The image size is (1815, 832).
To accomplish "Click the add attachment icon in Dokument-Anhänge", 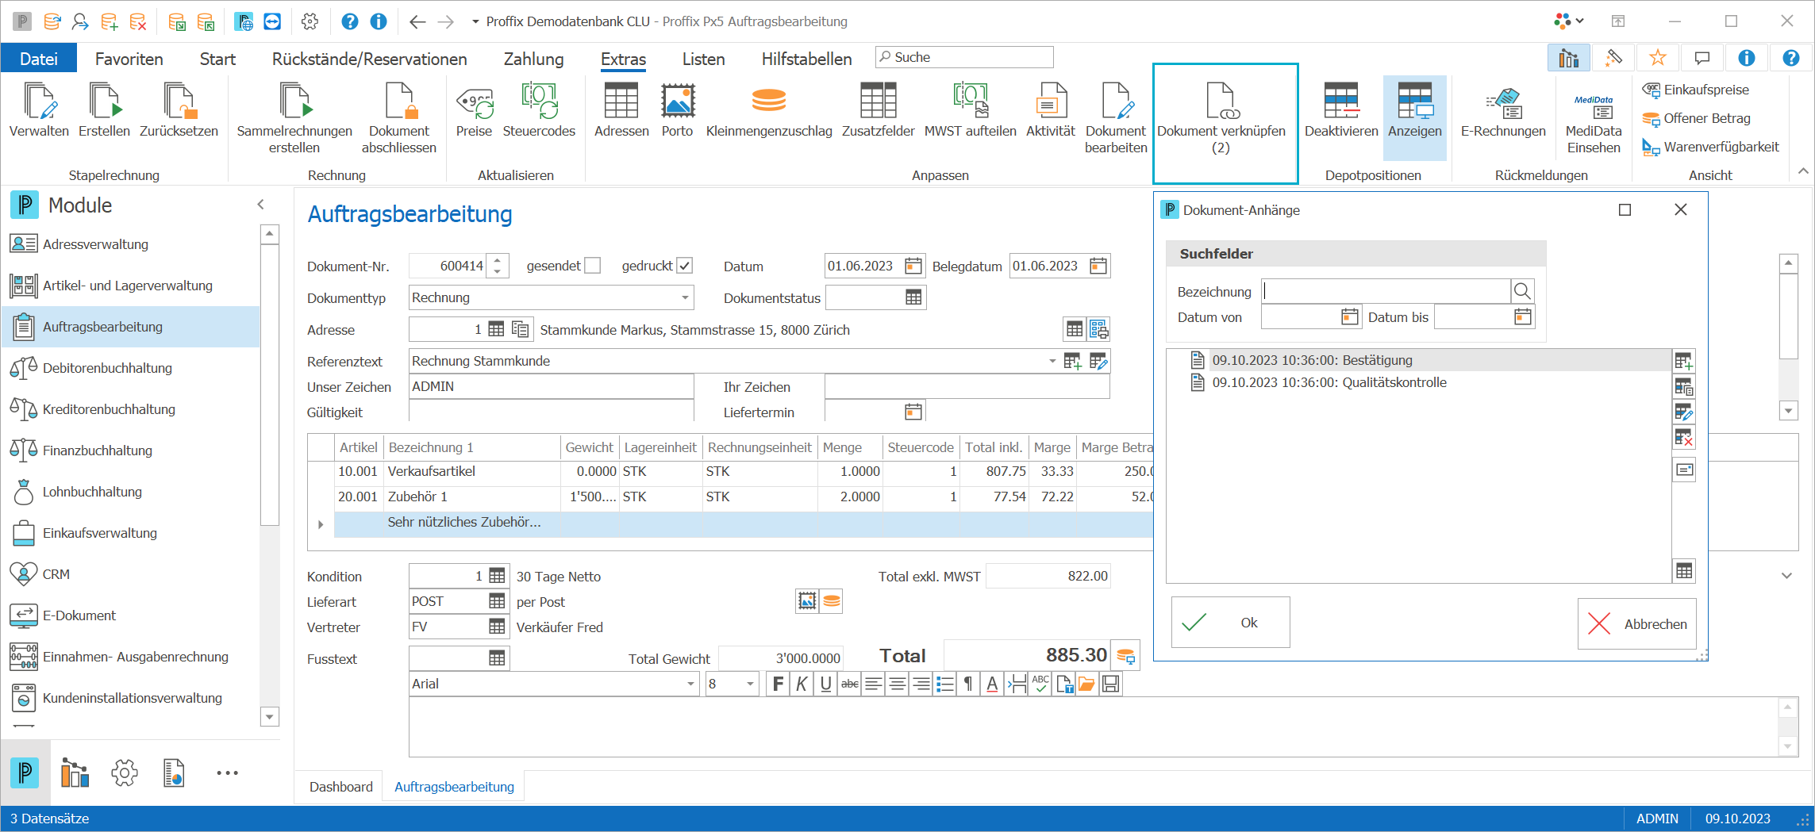I will click(x=1683, y=361).
